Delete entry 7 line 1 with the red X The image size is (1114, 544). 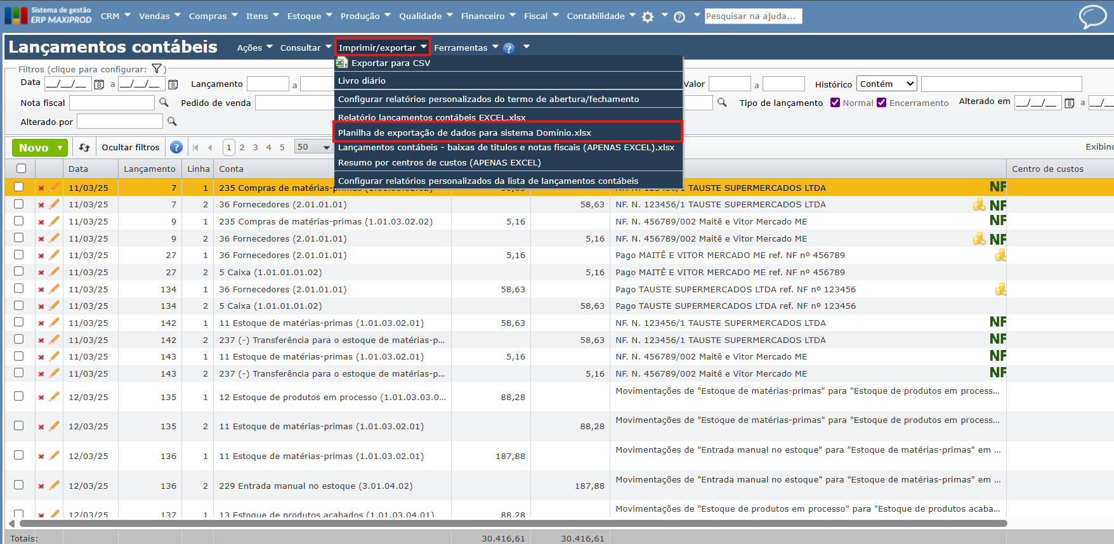coord(41,188)
